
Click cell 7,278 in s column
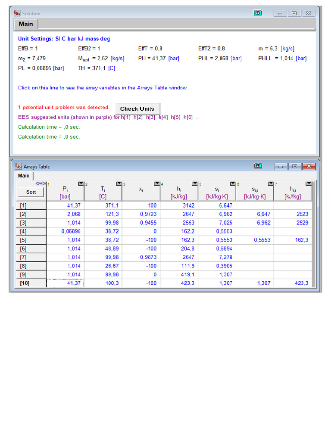217,258
